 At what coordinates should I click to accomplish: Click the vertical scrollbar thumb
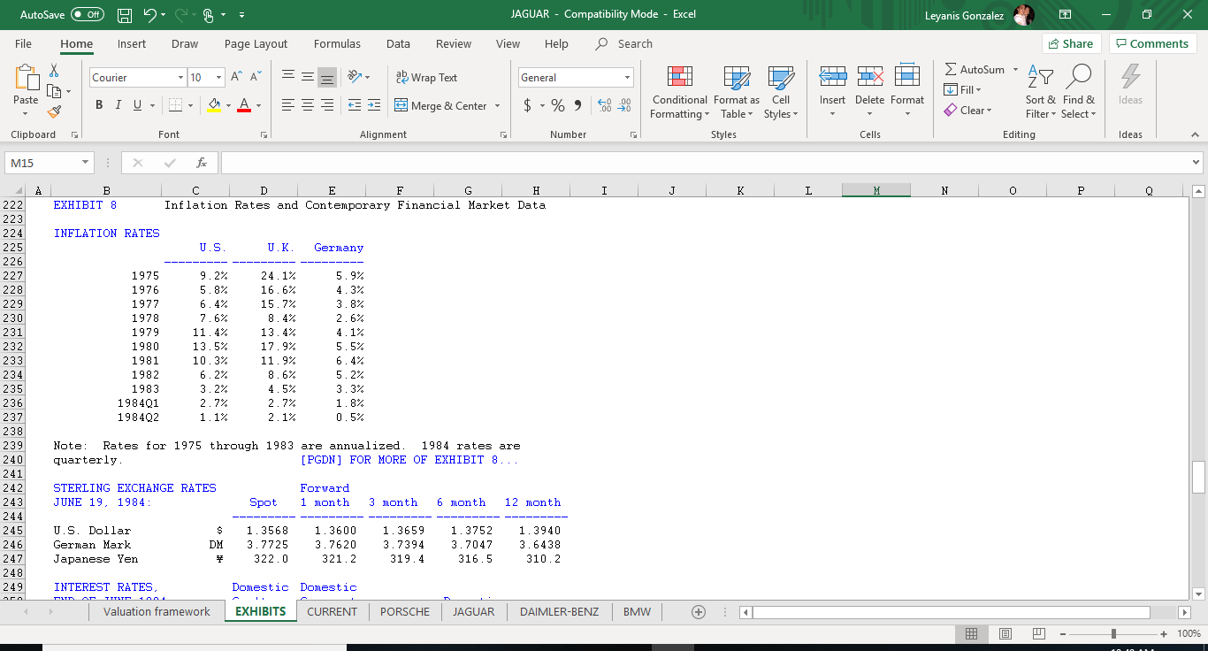pos(1198,477)
